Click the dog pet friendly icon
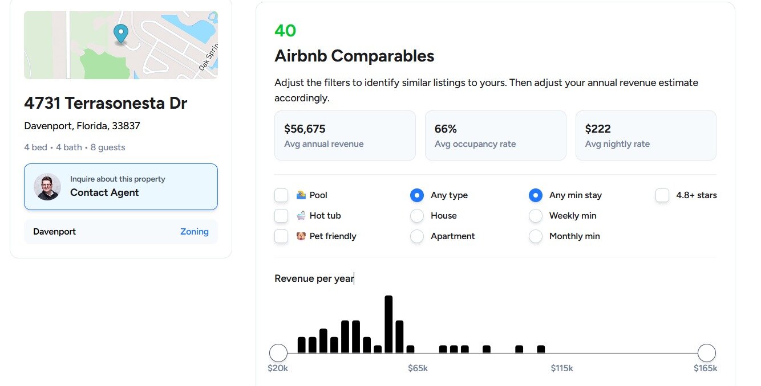 [x=301, y=236]
